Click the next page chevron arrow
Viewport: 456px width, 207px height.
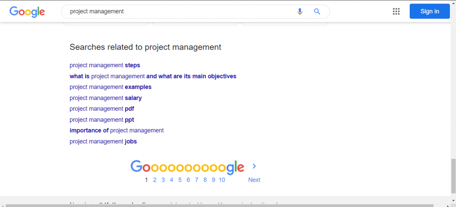point(254,166)
